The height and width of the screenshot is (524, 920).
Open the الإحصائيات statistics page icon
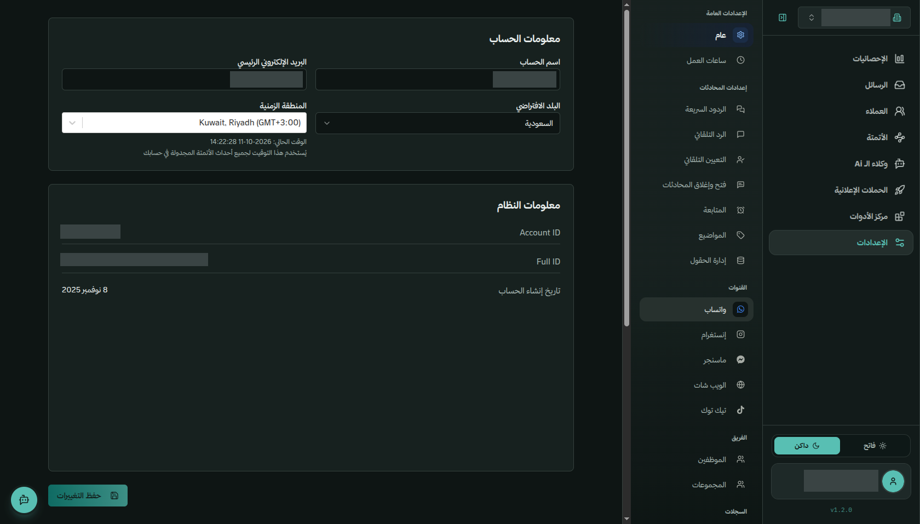899,59
